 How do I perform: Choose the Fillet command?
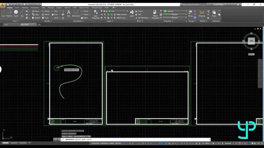[55, 15]
